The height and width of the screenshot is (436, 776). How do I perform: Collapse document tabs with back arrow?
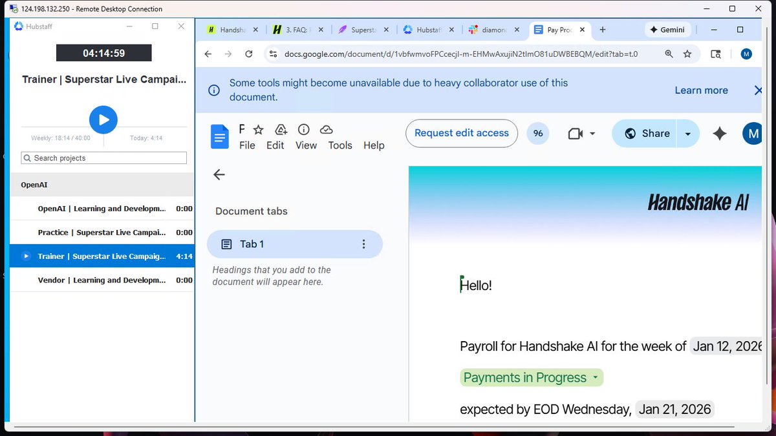coord(219,174)
